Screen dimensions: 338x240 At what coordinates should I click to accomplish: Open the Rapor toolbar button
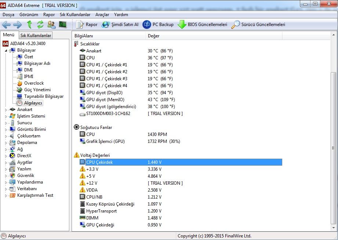point(87,25)
